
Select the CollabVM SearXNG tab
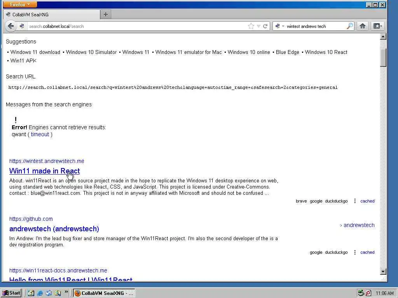(x=52, y=14)
